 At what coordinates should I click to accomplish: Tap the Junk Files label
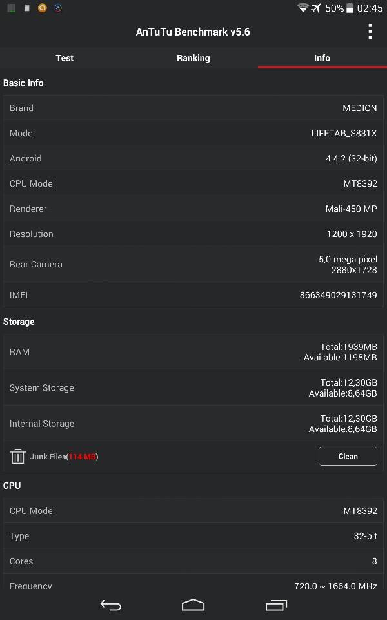pos(64,457)
